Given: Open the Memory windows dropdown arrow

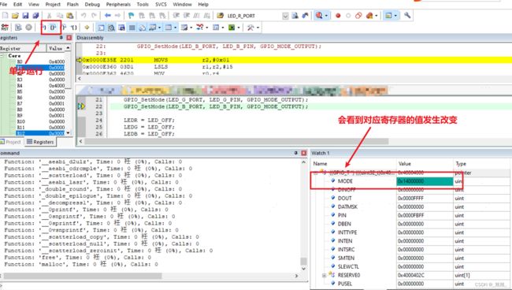Looking at the screenshot, I should 176,28.
